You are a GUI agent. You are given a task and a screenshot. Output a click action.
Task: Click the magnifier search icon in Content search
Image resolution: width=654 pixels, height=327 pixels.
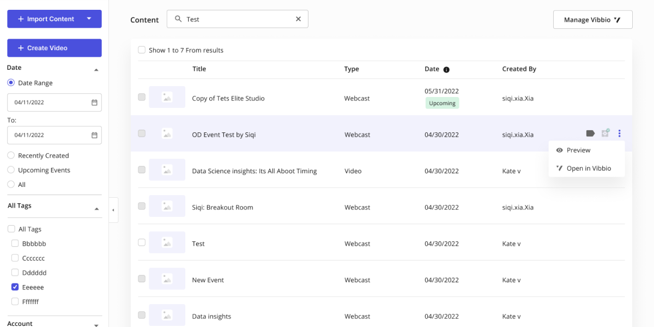pyautogui.click(x=178, y=19)
